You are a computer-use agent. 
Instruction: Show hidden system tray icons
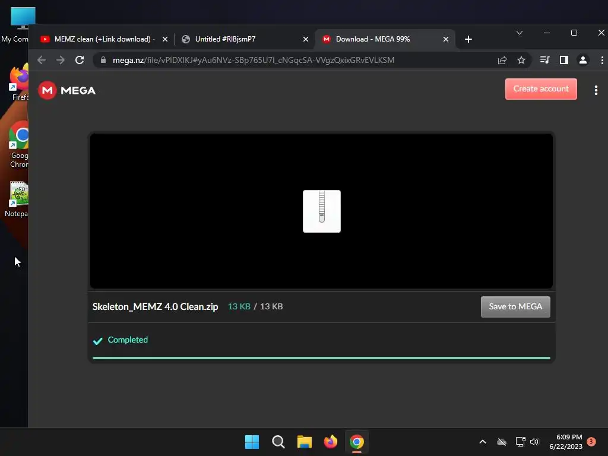(x=483, y=442)
